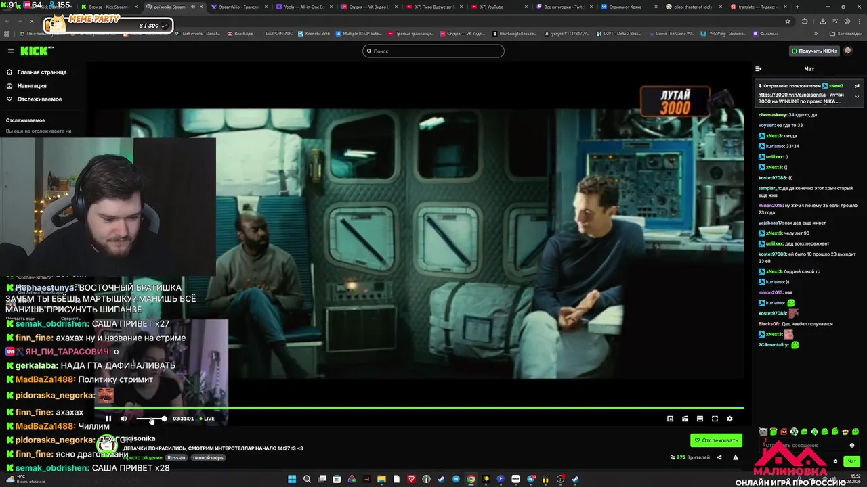Share the stream
The image size is (867, 487).
[719, 457]
